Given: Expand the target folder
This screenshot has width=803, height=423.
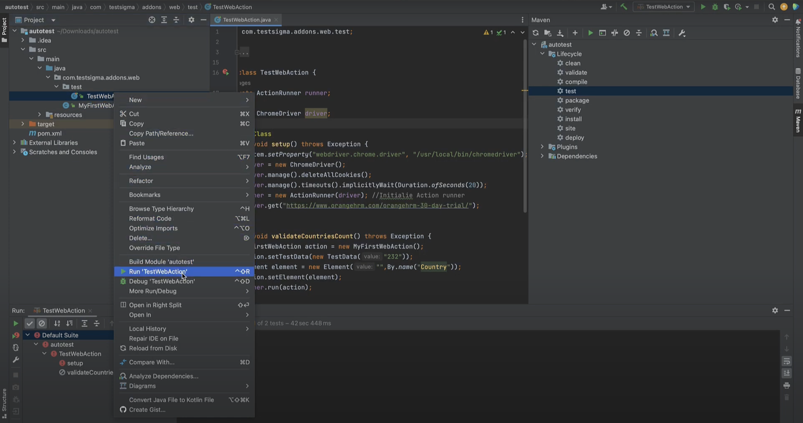Looking at the screenshot, I should (23, 124).
